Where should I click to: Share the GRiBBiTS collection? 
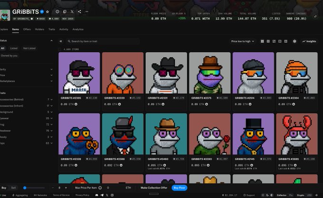(x=79, y=12)
